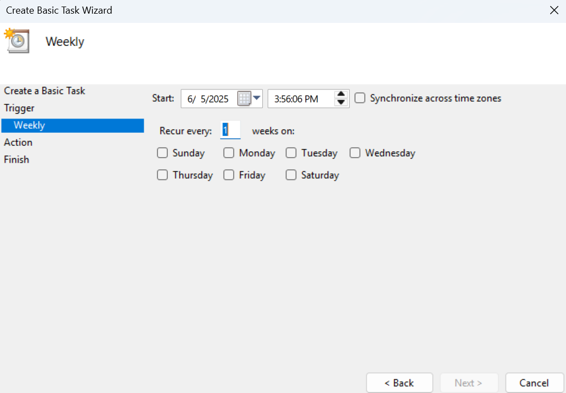Screen dimensions: 566x393
Task: Click the task scheduler clock icon
Action: [x=17, y=41]
